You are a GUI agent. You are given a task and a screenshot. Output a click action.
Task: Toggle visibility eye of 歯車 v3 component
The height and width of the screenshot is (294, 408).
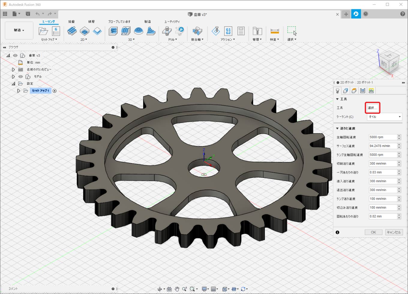click(x=15, y=55)
